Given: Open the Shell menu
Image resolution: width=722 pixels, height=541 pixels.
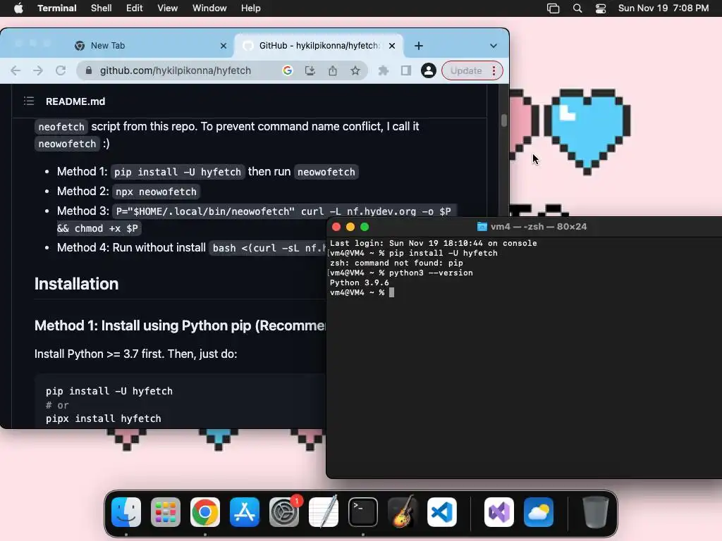Looking at the screenshot, I should [x=102, y=8].
